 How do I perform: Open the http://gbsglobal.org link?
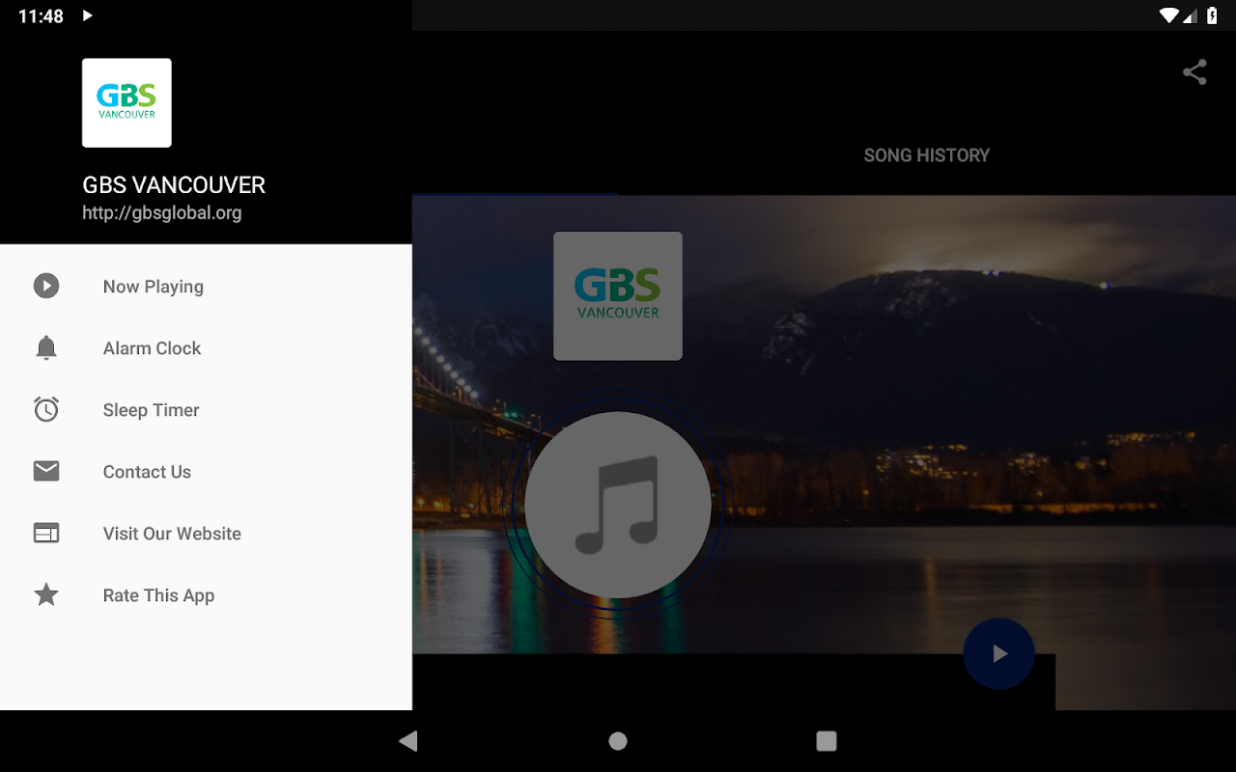coord(162,213)
